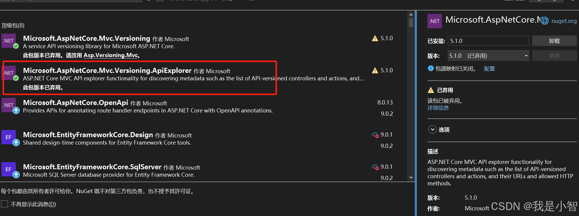Image resolution: width=579 pixels, height=216 pixels.
Task: Click the cloud error icon beside EntityFrameworkCore.SqlServer 9.0.1
Action: (375, 167)
